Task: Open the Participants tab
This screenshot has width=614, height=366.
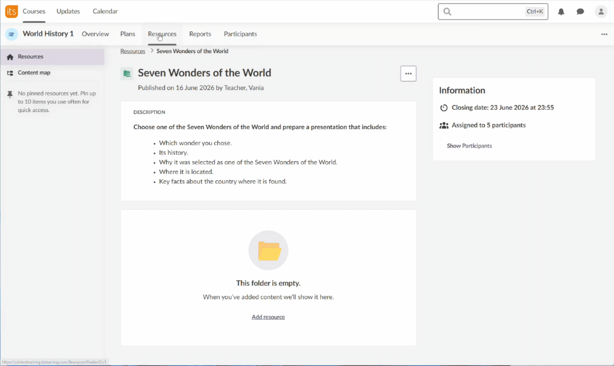Action: (x=240, y=34)
